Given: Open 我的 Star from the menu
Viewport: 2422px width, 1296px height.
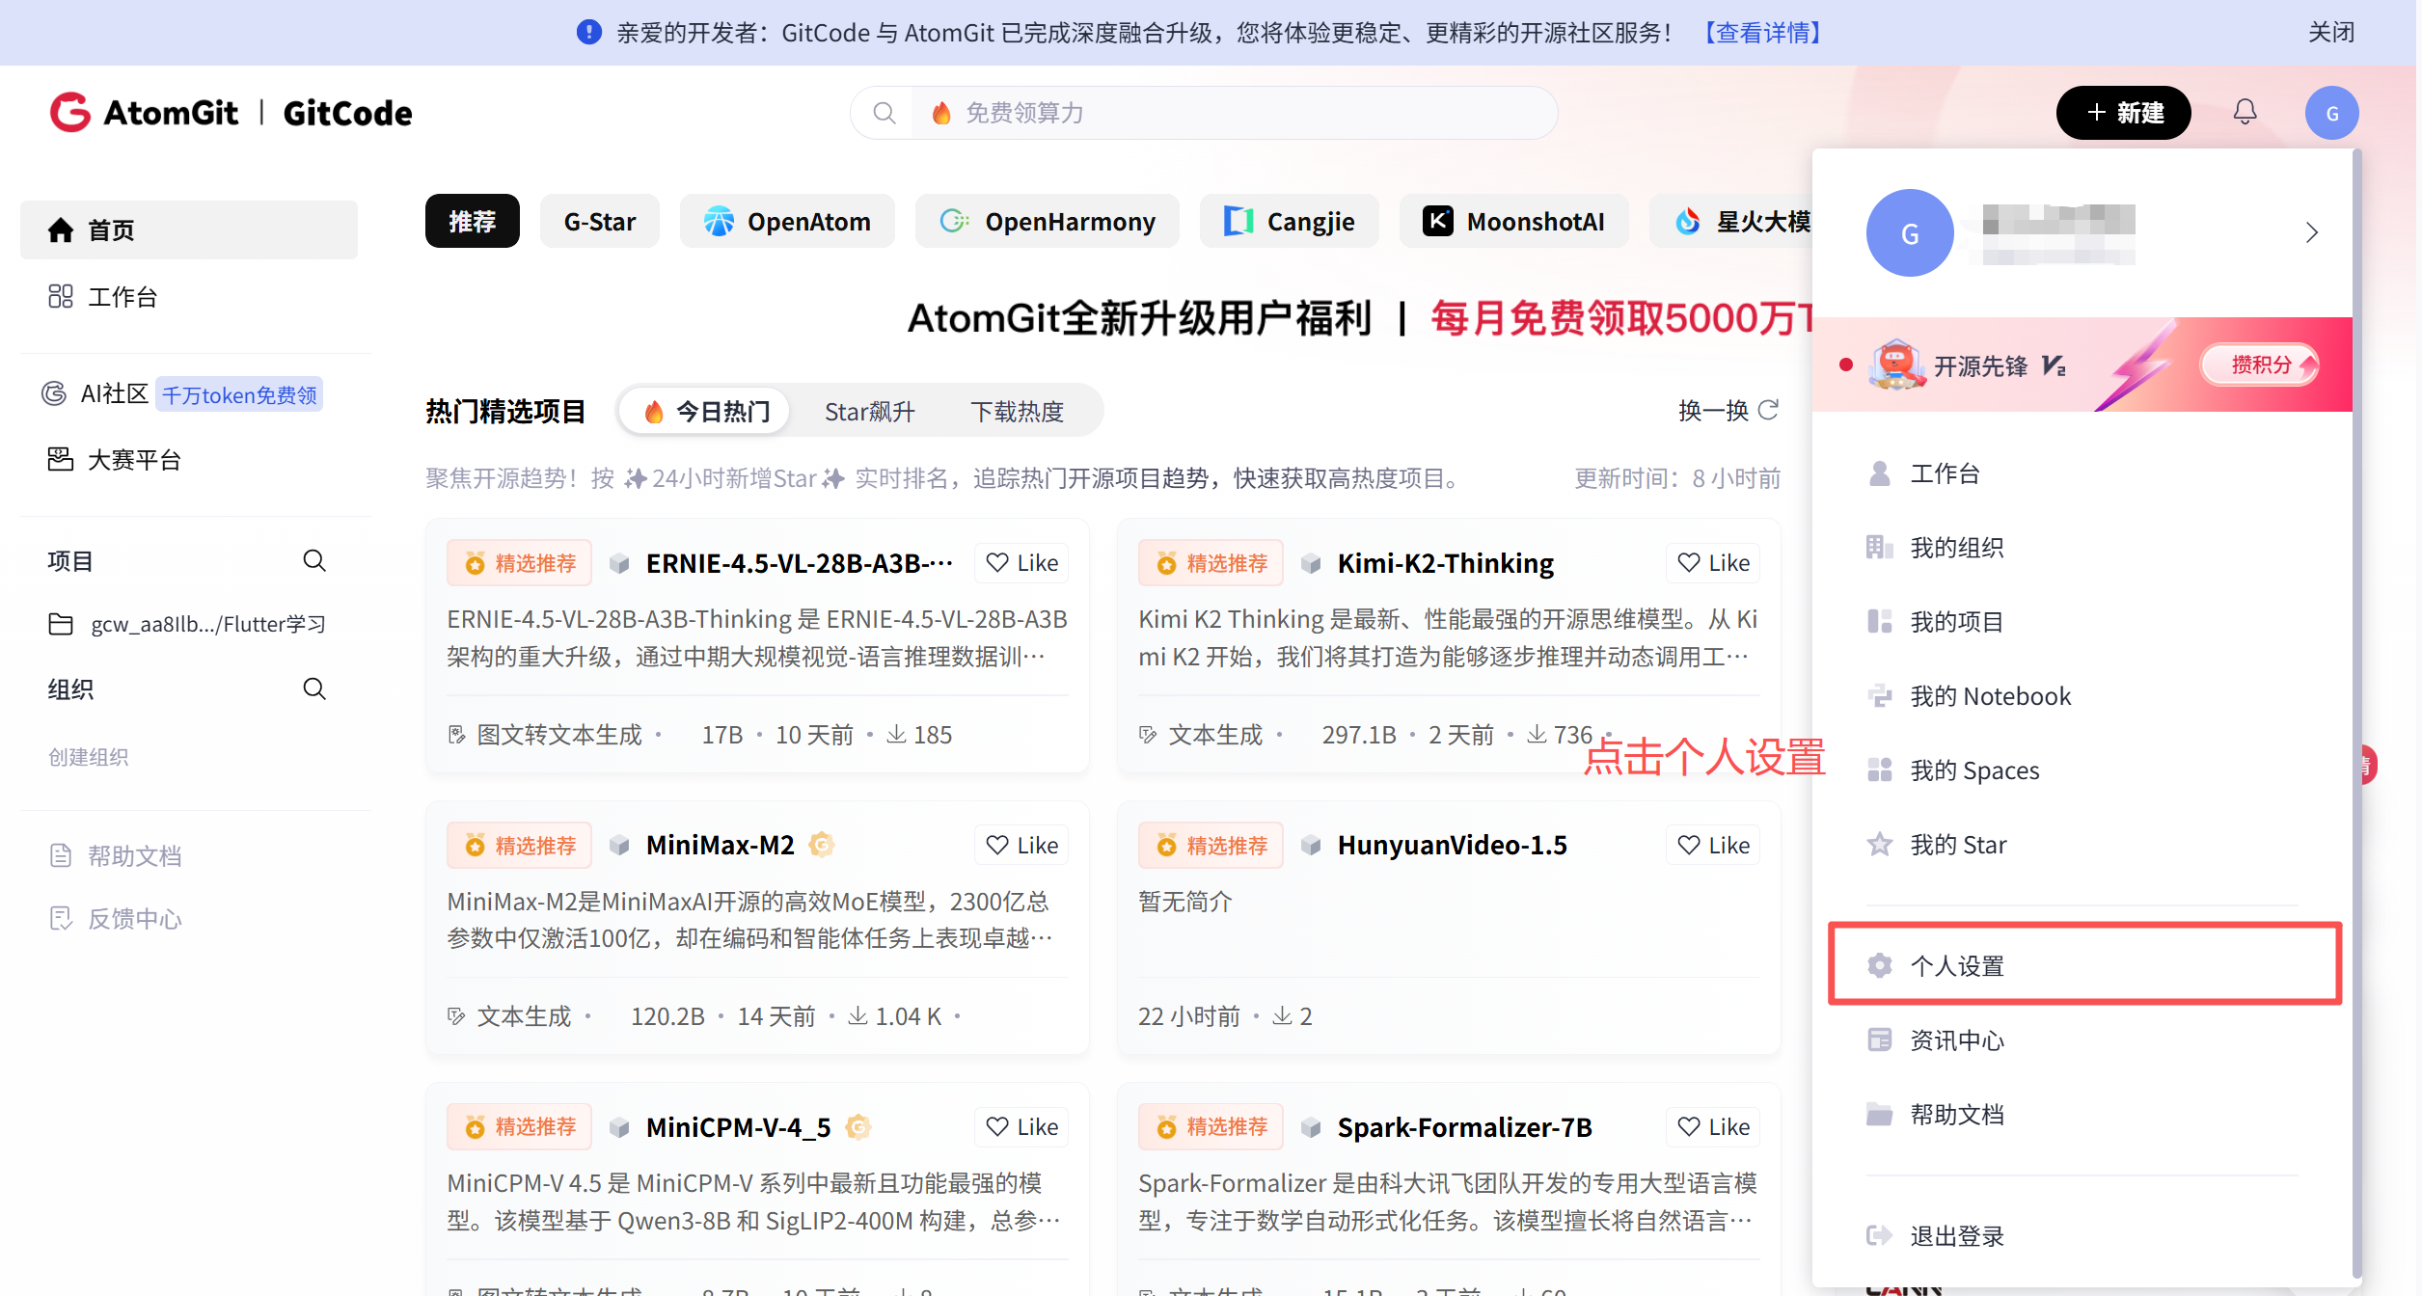Looking at the screenshot, I should tap(1958, 845).
